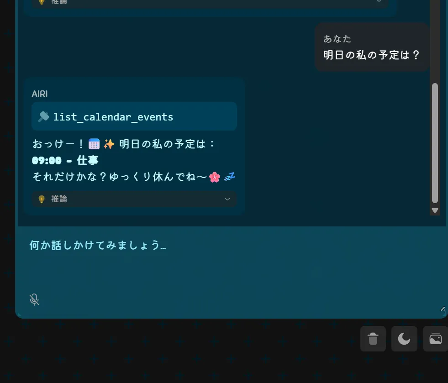Clear chat with the trash can button

[373, 339]
